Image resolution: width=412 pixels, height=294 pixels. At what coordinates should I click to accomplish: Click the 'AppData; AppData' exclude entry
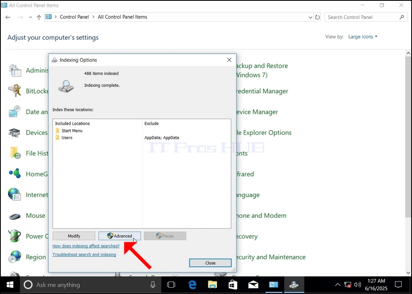(162, 138)
